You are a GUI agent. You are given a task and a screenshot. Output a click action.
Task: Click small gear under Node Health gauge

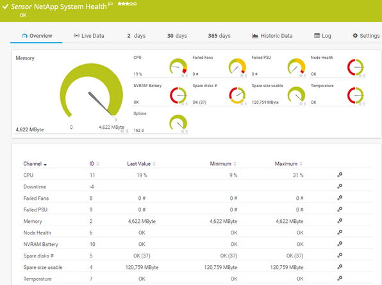(360, 76)
